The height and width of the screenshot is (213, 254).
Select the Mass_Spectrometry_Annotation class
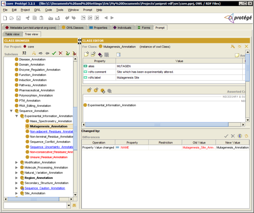coord(51,121)
